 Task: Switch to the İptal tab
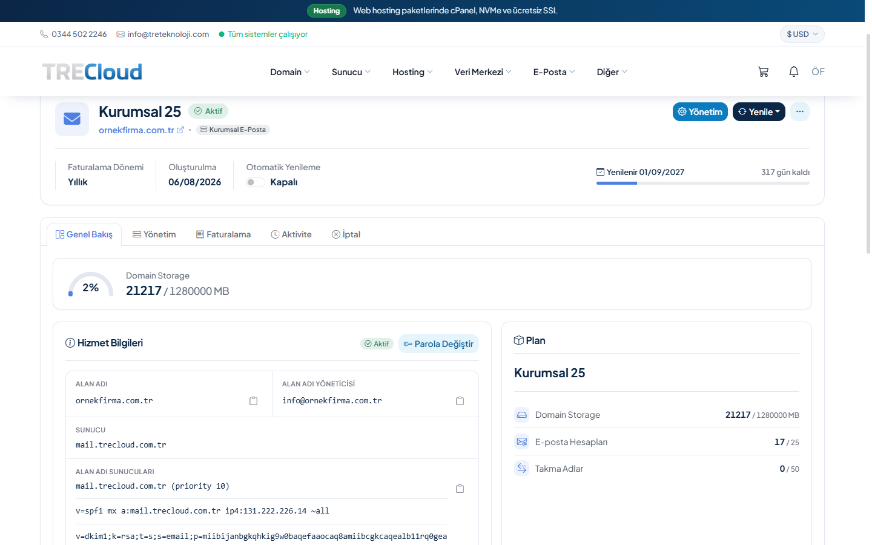(346, 234)
